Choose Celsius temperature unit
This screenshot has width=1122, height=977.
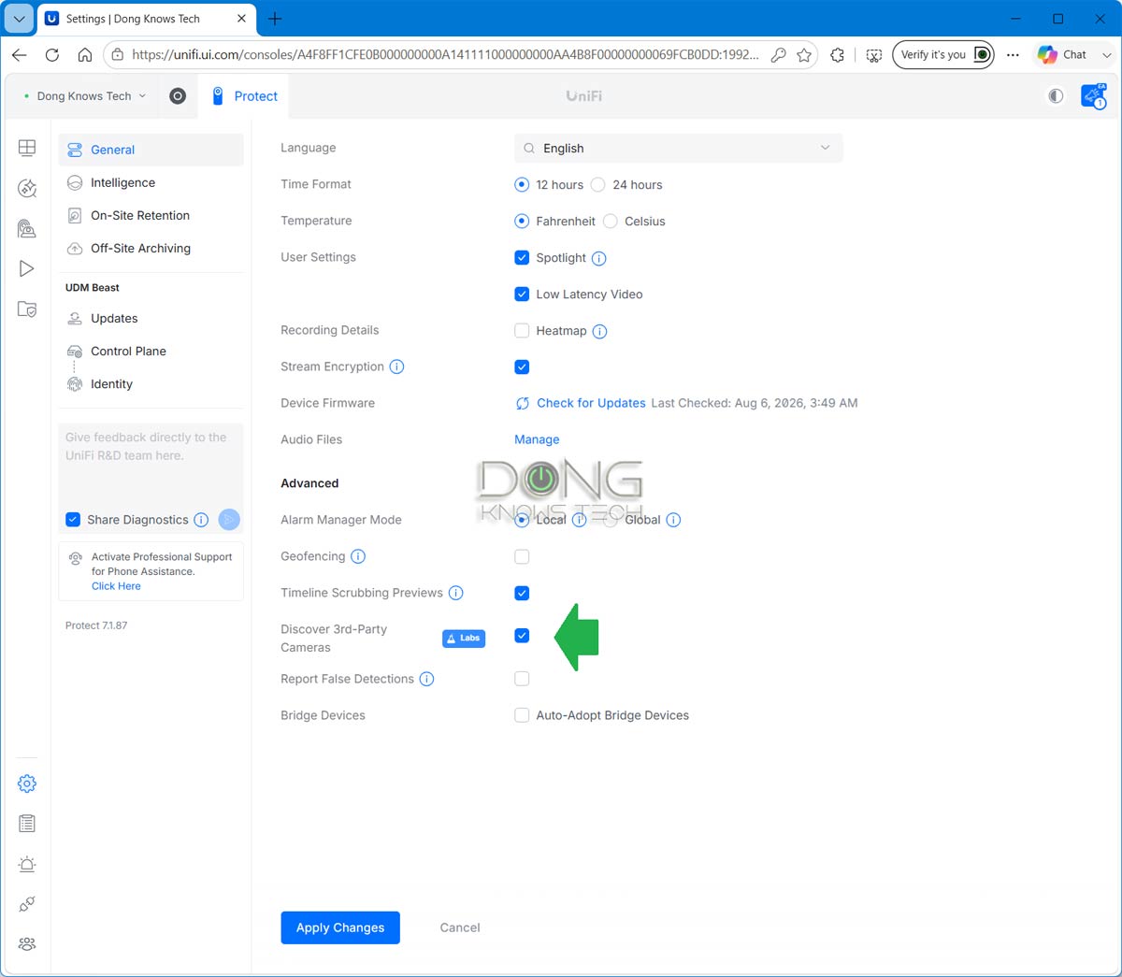pos(611,222)
